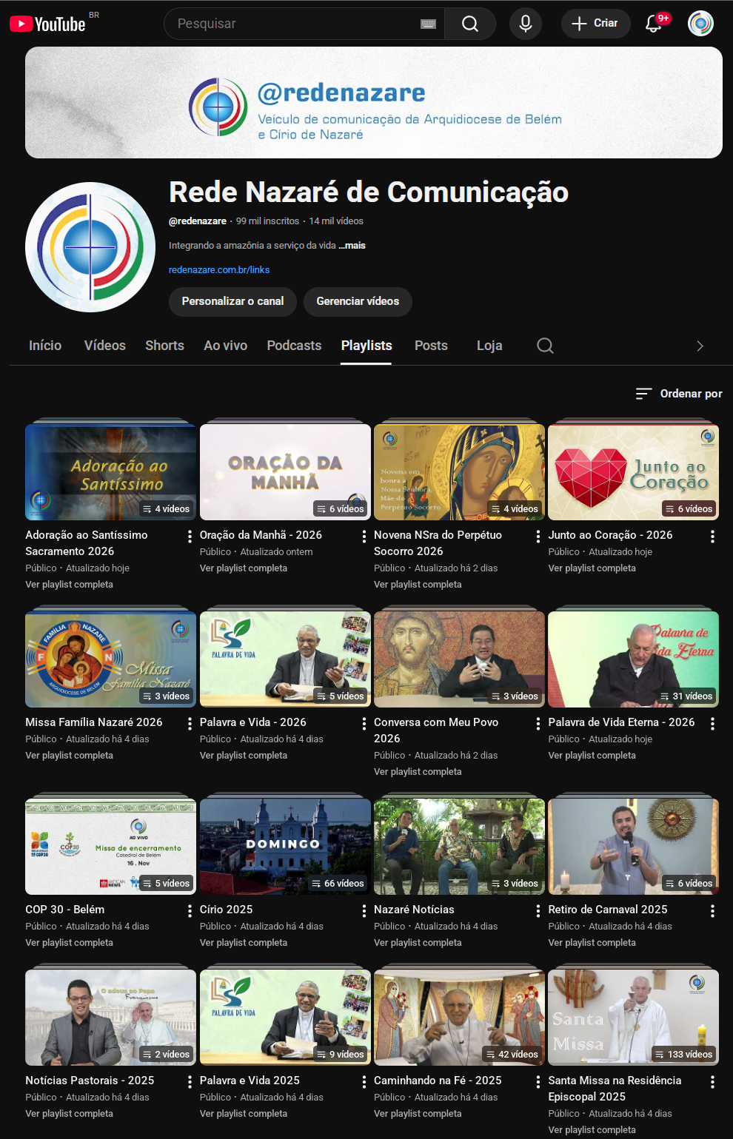The image size is (733, 1139).
Task: Switch to the Ao vivo tab
Action: pos(225,346)
